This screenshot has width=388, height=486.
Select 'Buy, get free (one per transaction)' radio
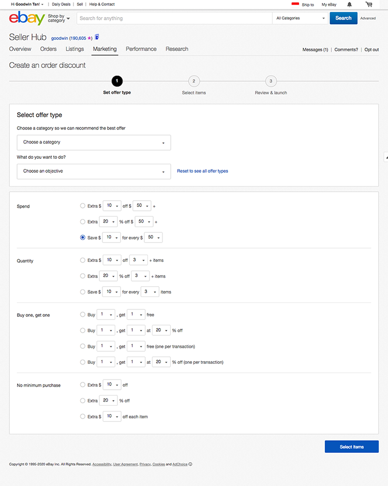pos(82,346)
